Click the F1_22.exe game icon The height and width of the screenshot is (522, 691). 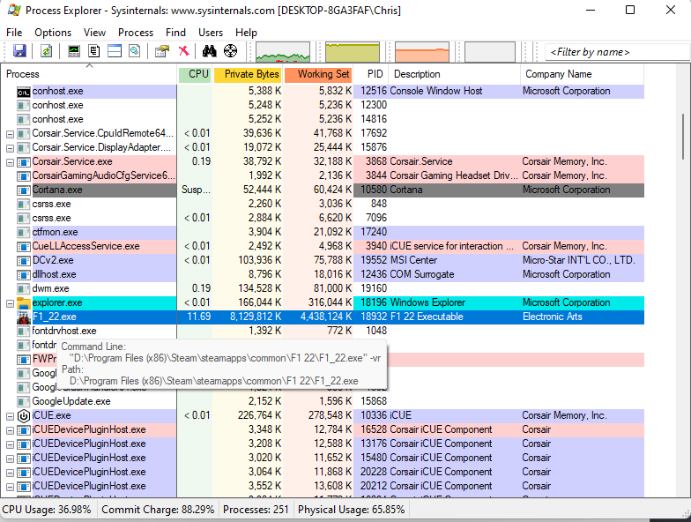23,317
